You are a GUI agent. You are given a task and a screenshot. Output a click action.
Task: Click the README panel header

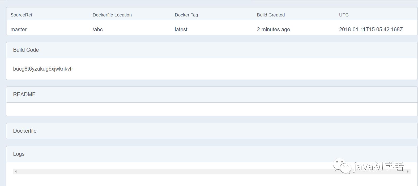click(212, 94)
